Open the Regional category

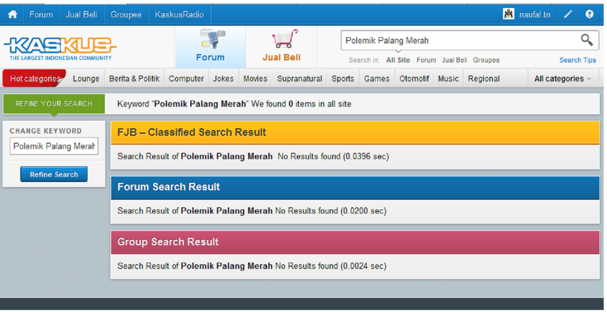click(484, 79)
